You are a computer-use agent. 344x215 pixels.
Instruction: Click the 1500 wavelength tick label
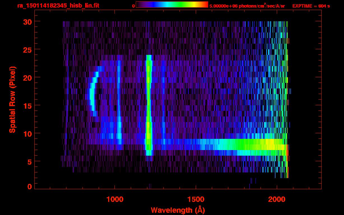point(196,199)
